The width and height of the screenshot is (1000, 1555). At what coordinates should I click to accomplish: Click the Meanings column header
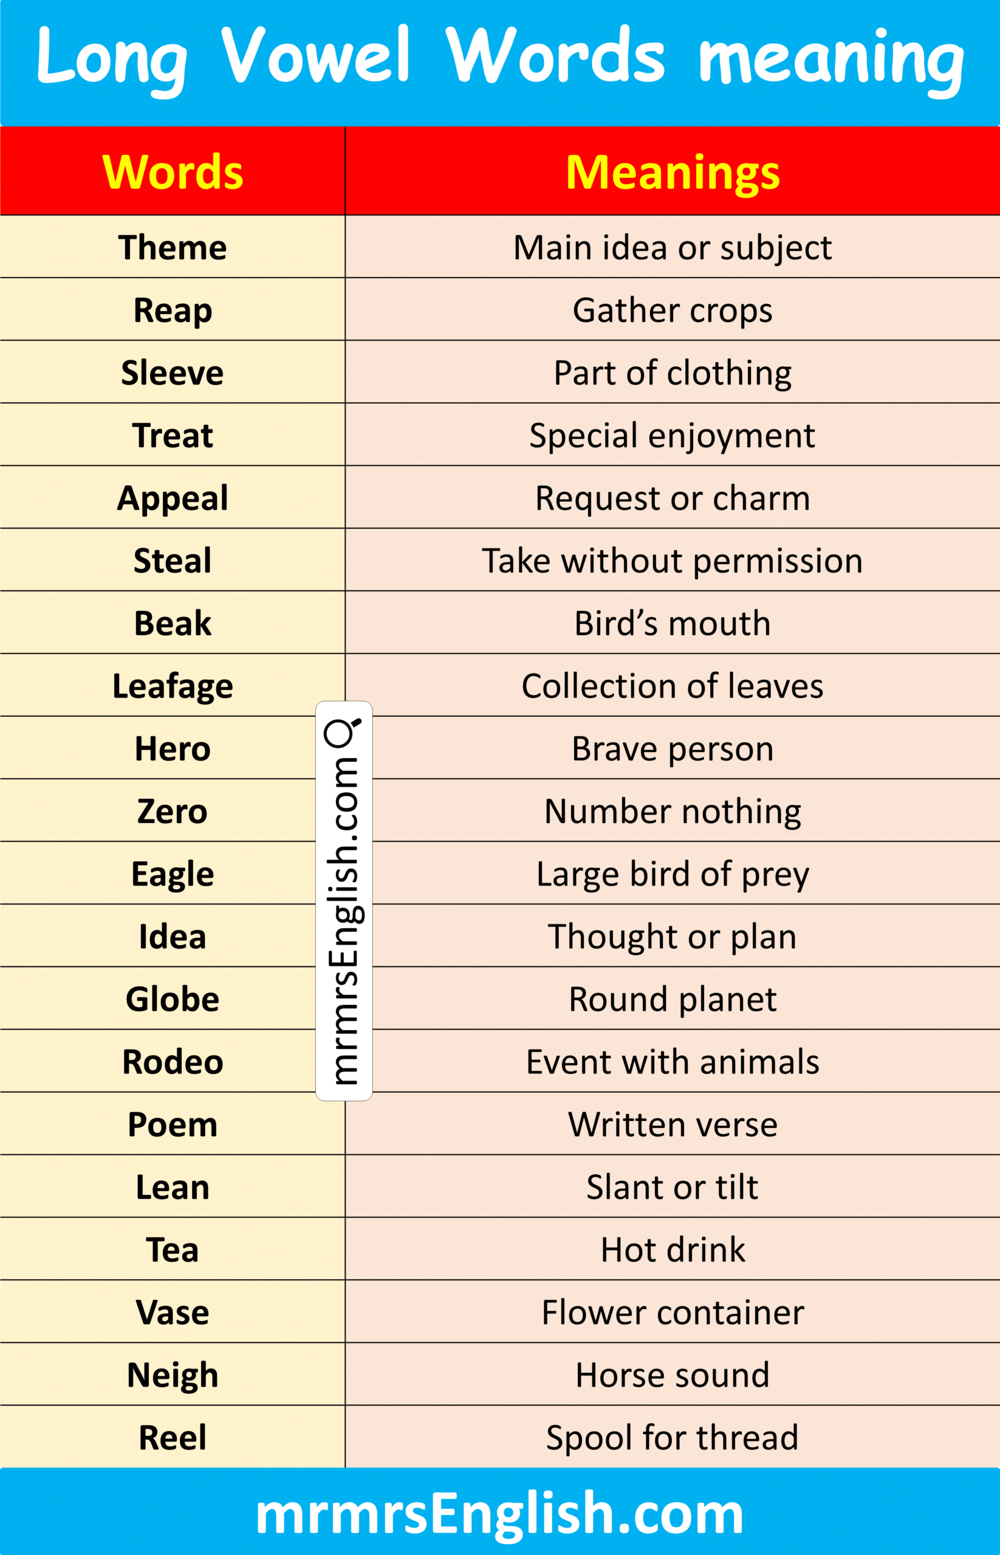(672, 172)
